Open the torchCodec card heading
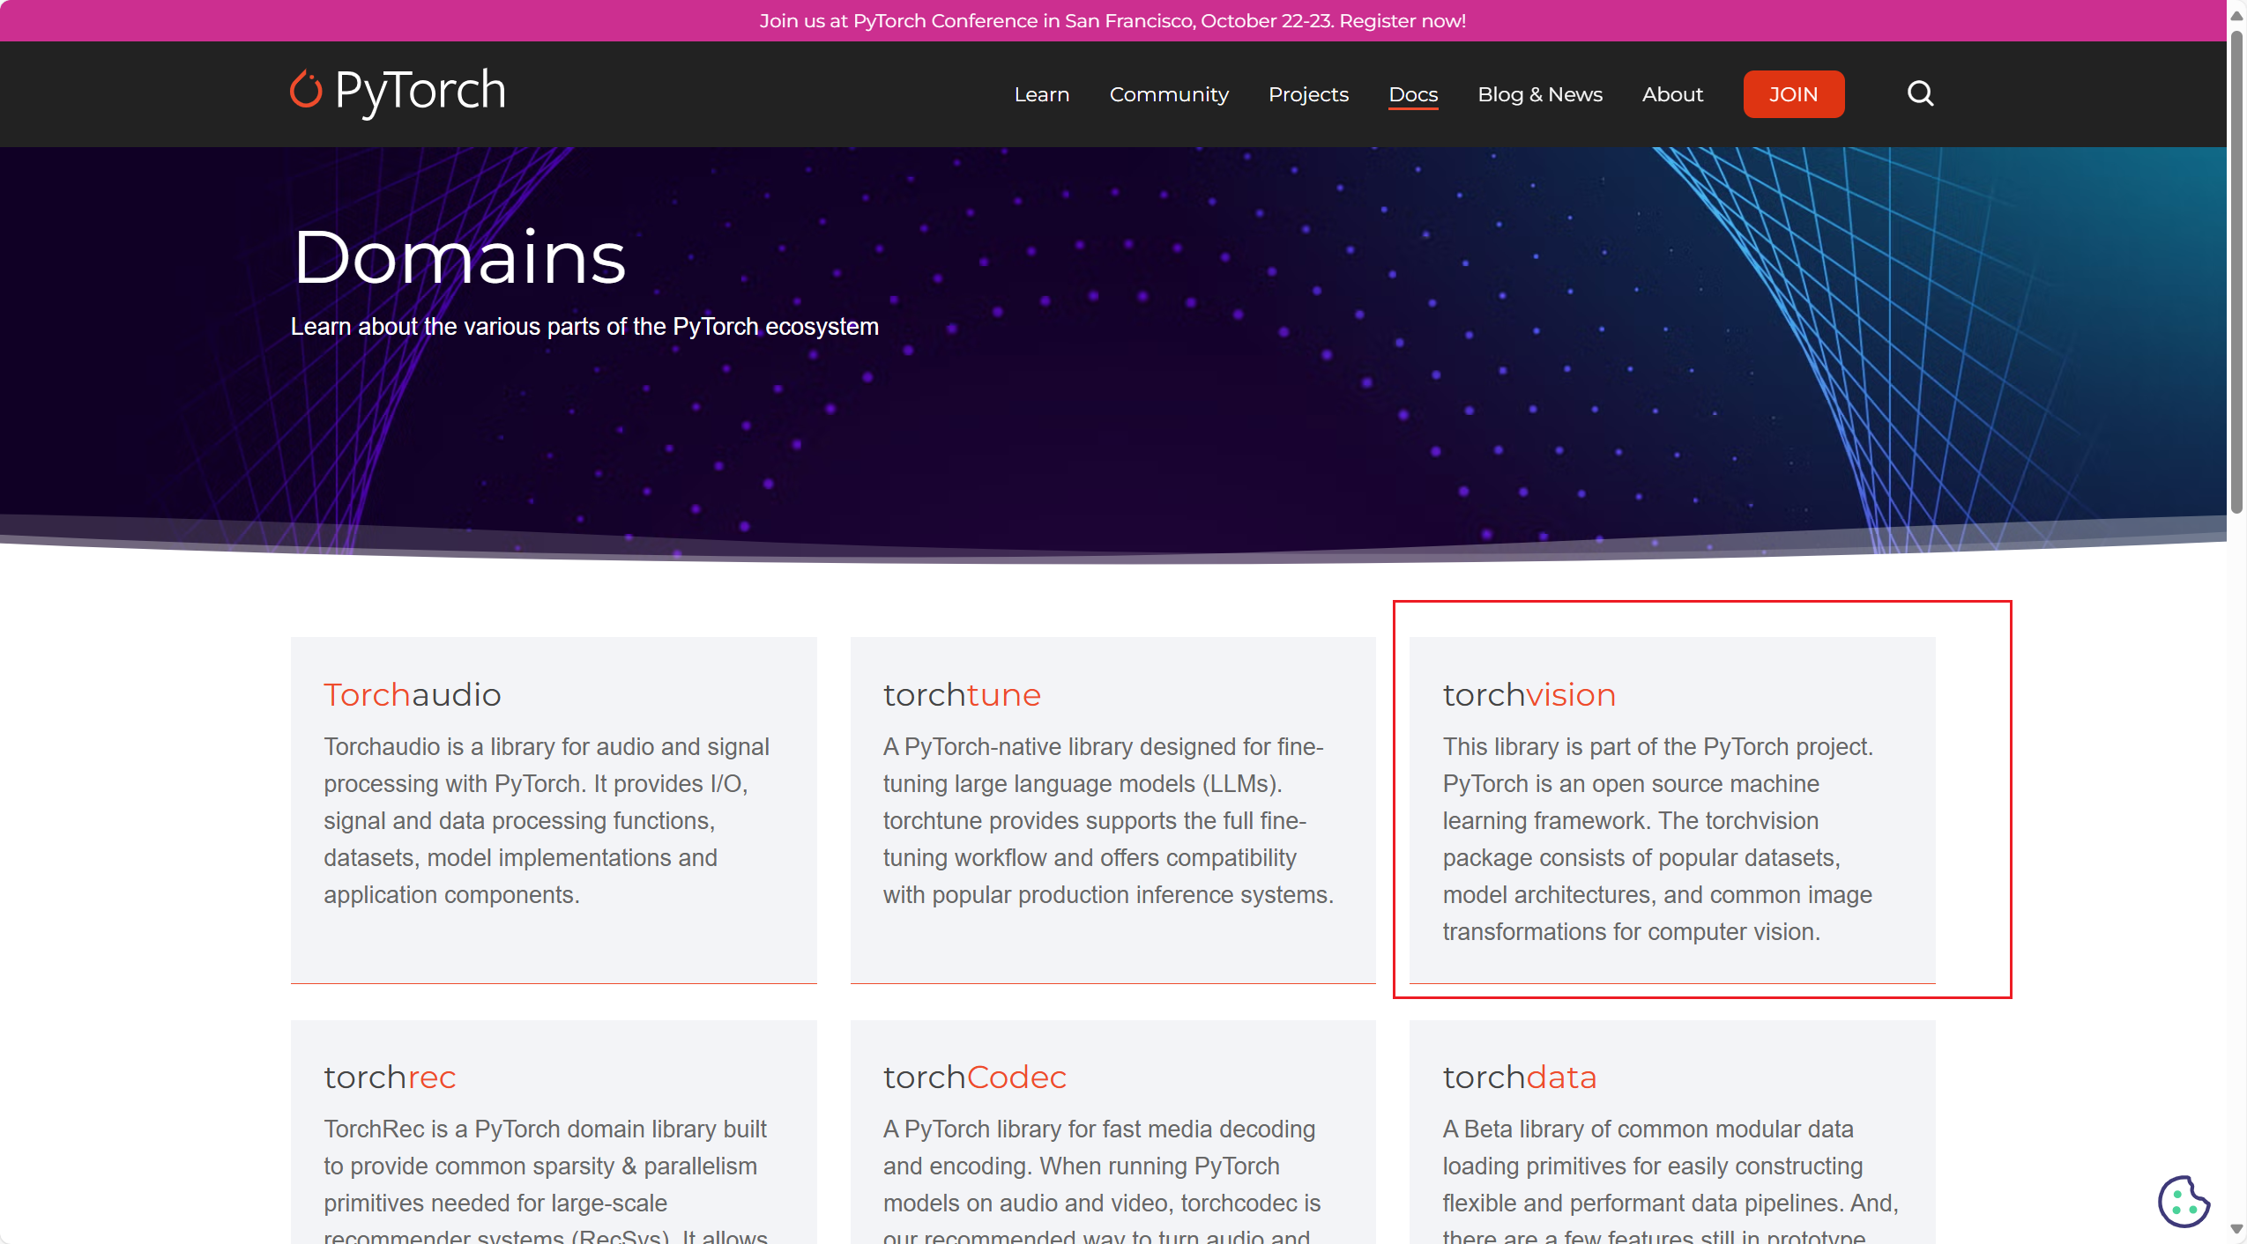The height and width of the screenshot is (1244, 2247). (974, 1077)
